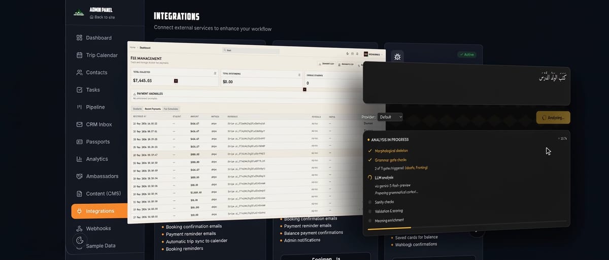
Task: Click the Passports ID card icon
Action: pos(79,142)
